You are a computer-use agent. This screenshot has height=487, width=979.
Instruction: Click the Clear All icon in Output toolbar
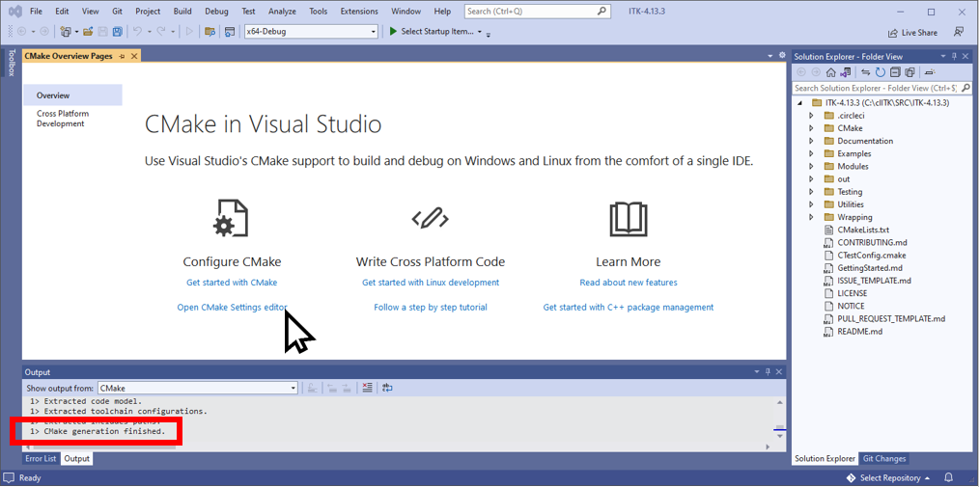[367, 388]
